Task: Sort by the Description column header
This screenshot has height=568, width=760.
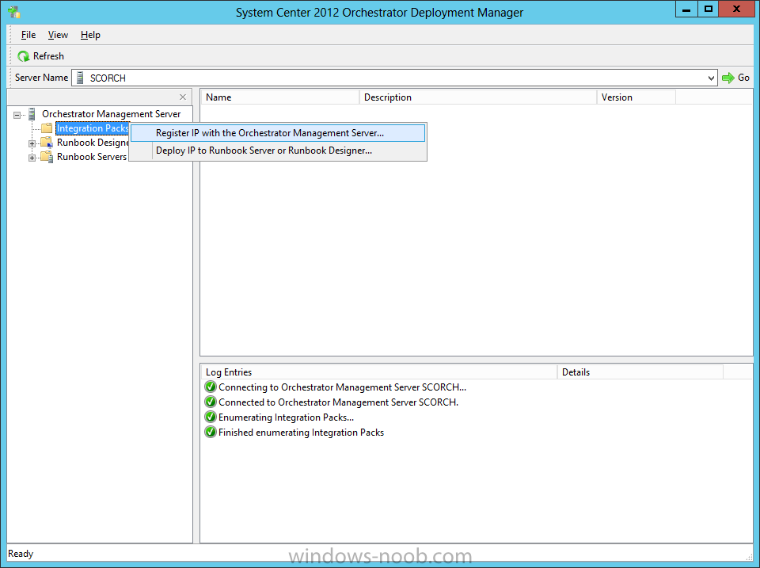Action: 477,97
